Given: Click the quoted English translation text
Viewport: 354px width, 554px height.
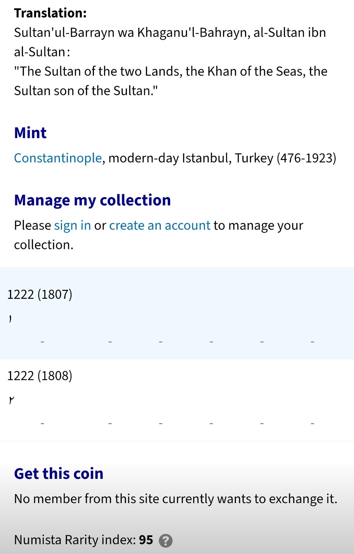Looking at the screenshot, I should [x=171, y=81].
